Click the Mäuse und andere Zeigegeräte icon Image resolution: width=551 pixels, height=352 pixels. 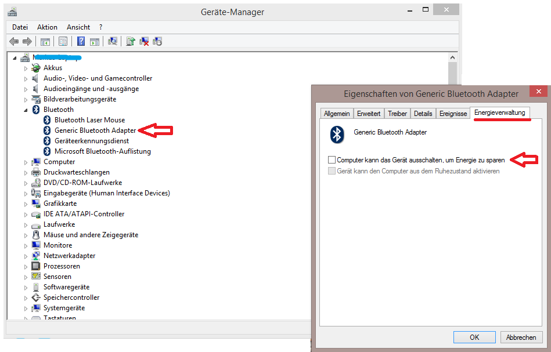(x=36, y=235)
